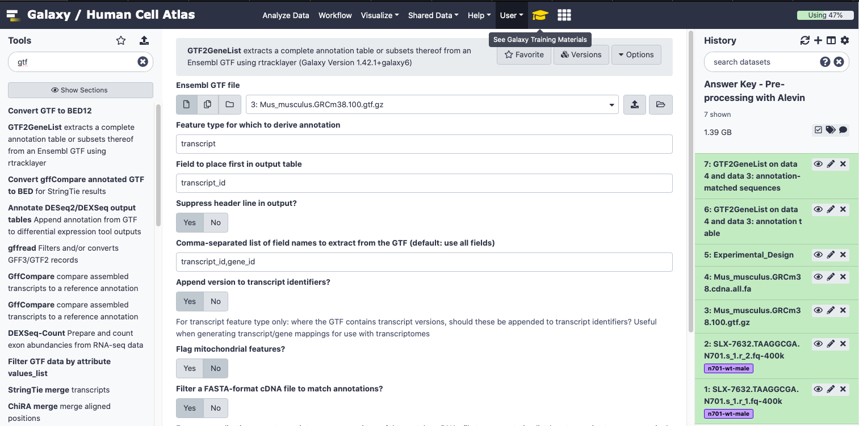Open Convert GTF to BED12 tool
Viewport: 859px width, 426px height.
[x=50, y=111]
